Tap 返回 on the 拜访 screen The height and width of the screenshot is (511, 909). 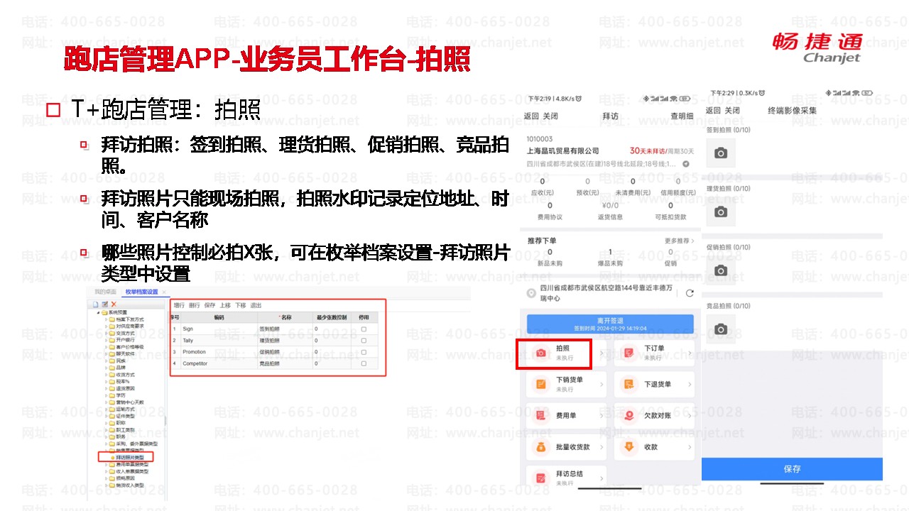(531, 116)
